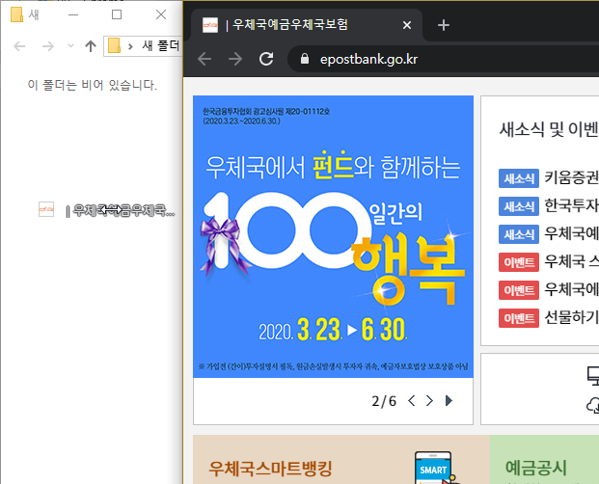Screen dimensions: 599x484
Task: Go up one folder level in Explorer
Action: tap(91, 46)
